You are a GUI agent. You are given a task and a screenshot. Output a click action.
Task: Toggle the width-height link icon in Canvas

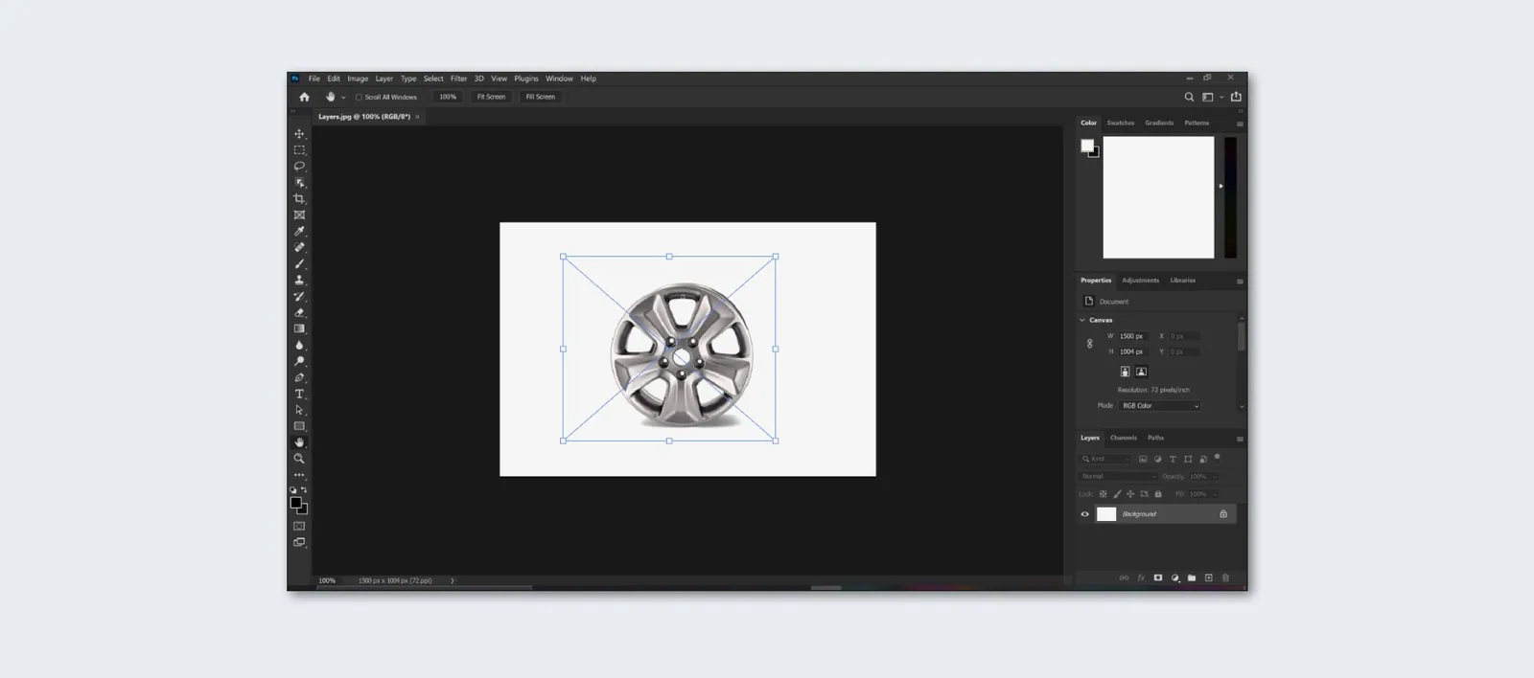pos(1089,344)
